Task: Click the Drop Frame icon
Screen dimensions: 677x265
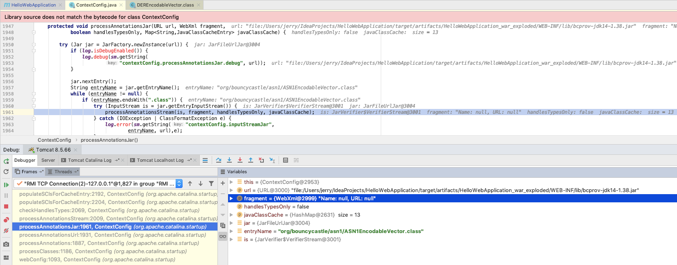Action: 261,160
